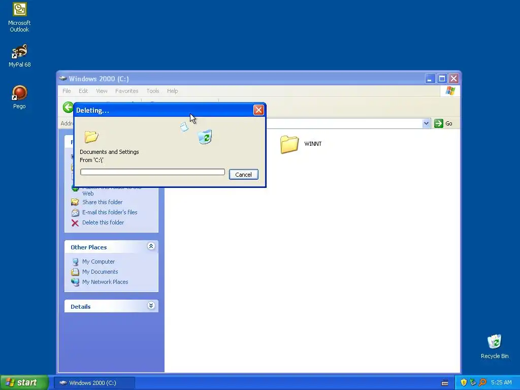Expand the Details panel

(x=151, y=305)
